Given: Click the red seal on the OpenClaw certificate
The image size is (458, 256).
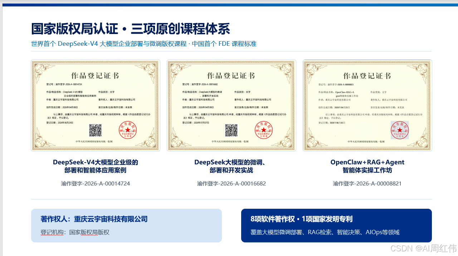Looking at the screenshot, I should pos(400,130).
